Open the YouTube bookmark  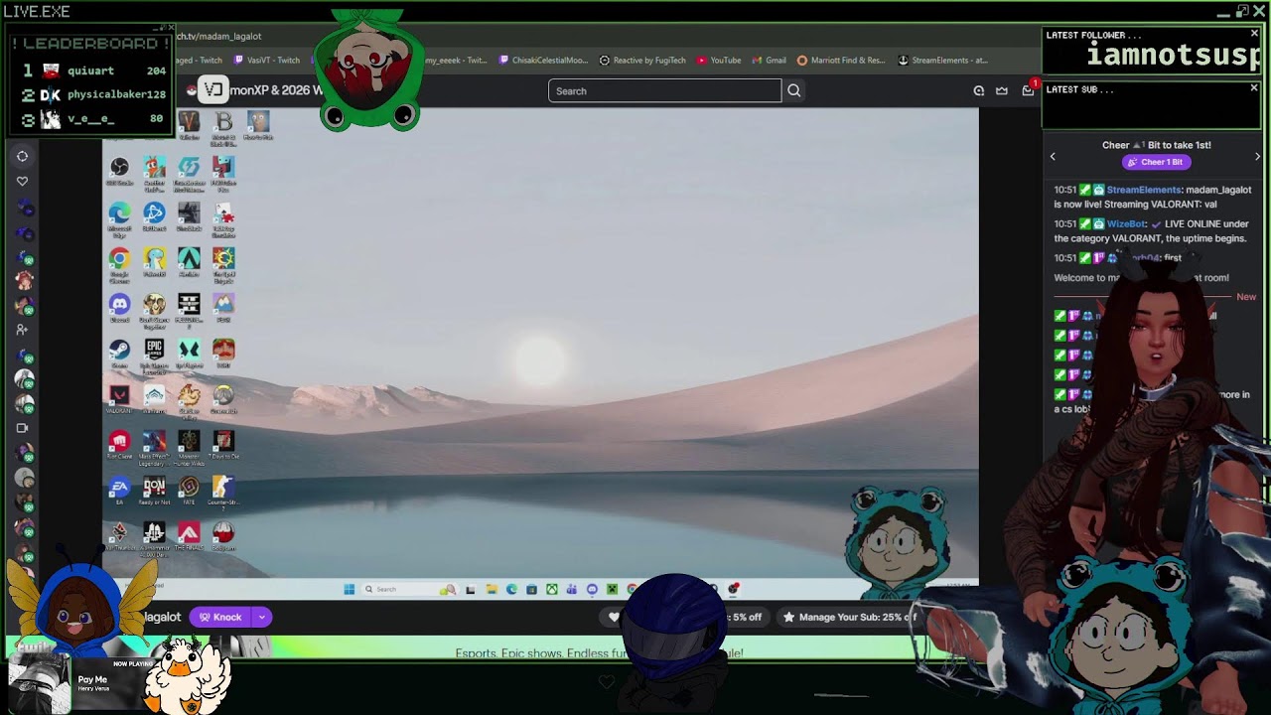[x=719, y=60]
